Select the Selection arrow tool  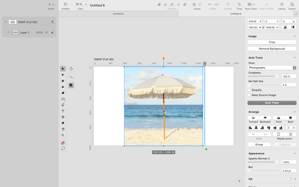(63, 69)
